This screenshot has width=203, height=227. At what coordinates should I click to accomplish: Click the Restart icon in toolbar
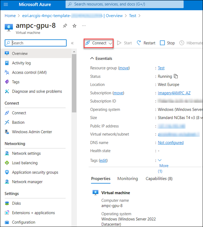[x=139, y=43]
